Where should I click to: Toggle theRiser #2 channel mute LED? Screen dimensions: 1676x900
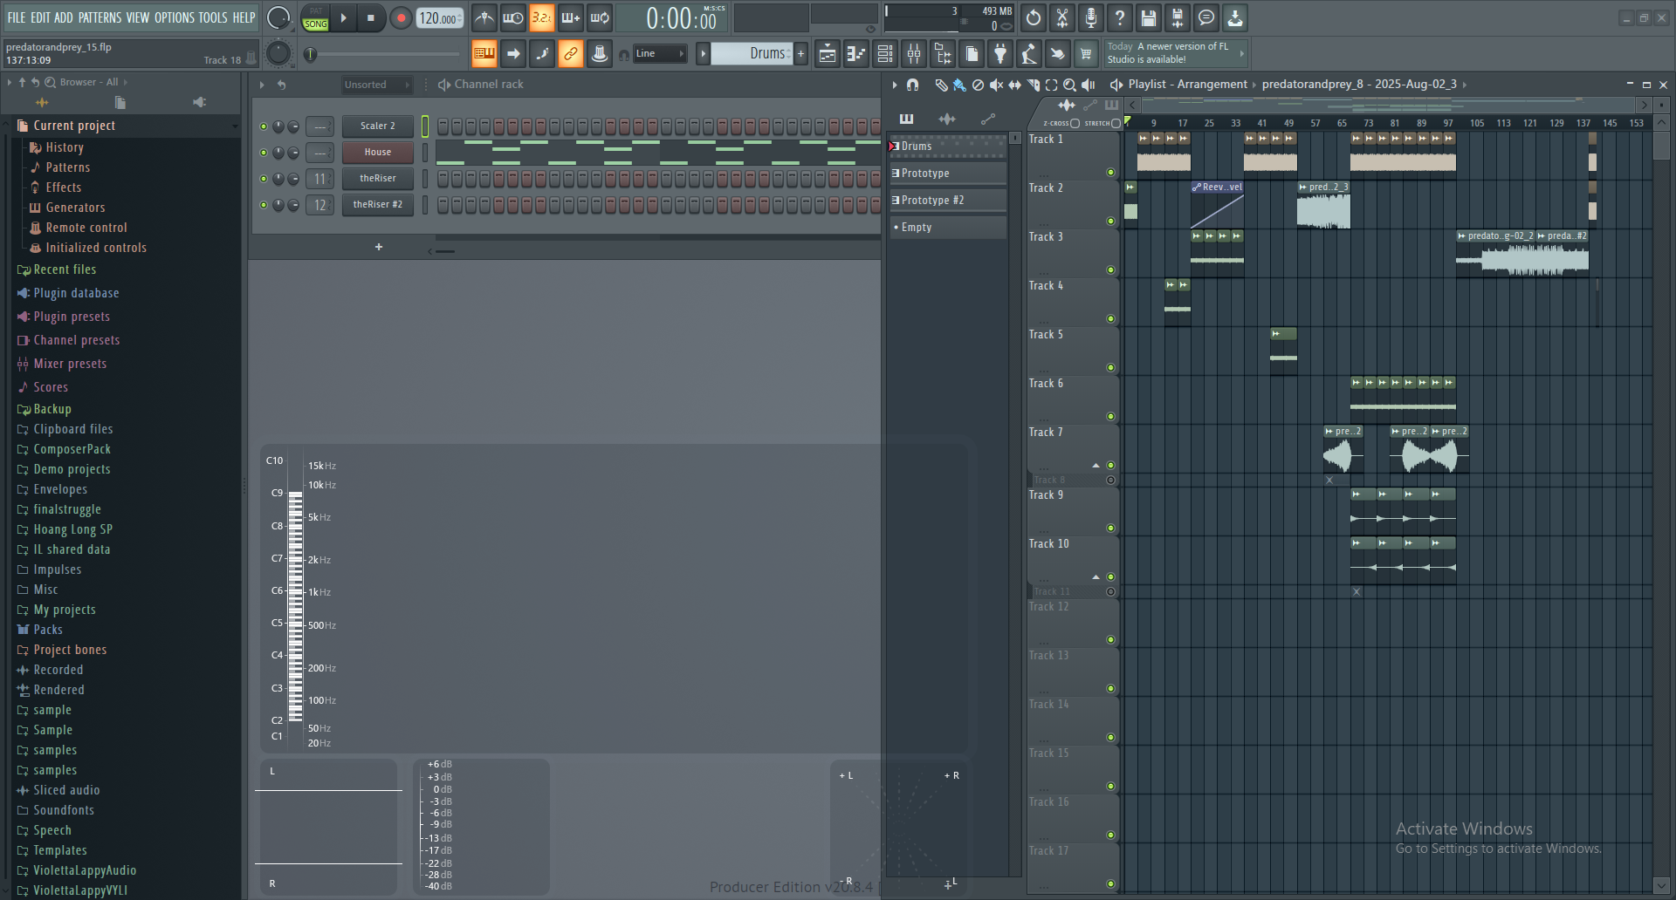264,205
